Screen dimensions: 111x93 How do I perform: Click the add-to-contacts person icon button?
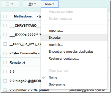[32, 4]
